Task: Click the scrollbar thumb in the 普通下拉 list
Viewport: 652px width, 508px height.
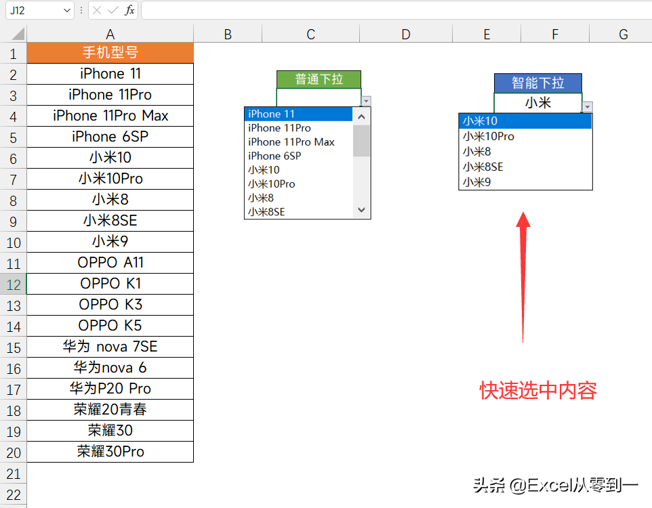Action: [x=361, y=141]
